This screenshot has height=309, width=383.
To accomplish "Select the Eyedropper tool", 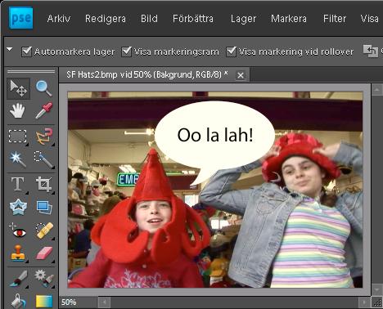I will pos(43,110).
